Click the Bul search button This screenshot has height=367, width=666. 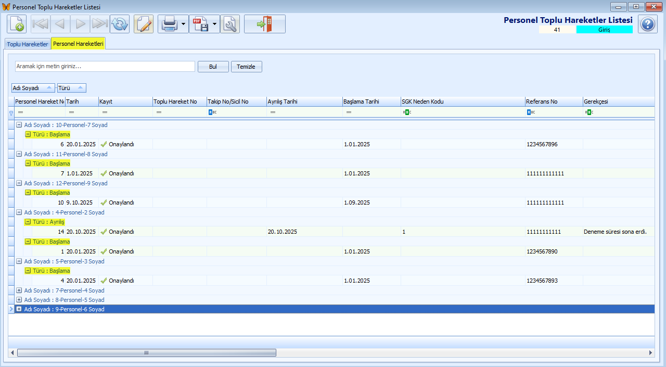[213, 67]
